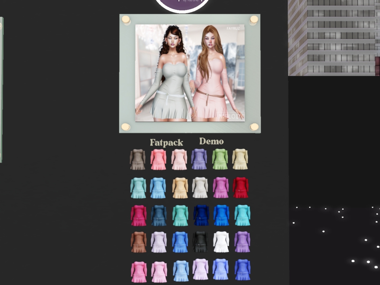Select the hot pink fuchsia dress

coord(138,216)
